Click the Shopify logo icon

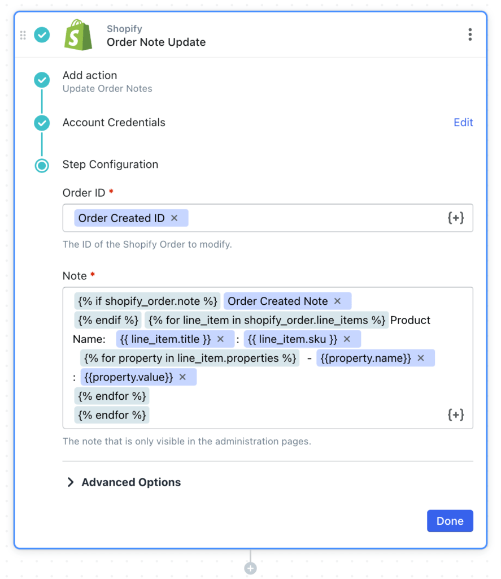[78, 34]
